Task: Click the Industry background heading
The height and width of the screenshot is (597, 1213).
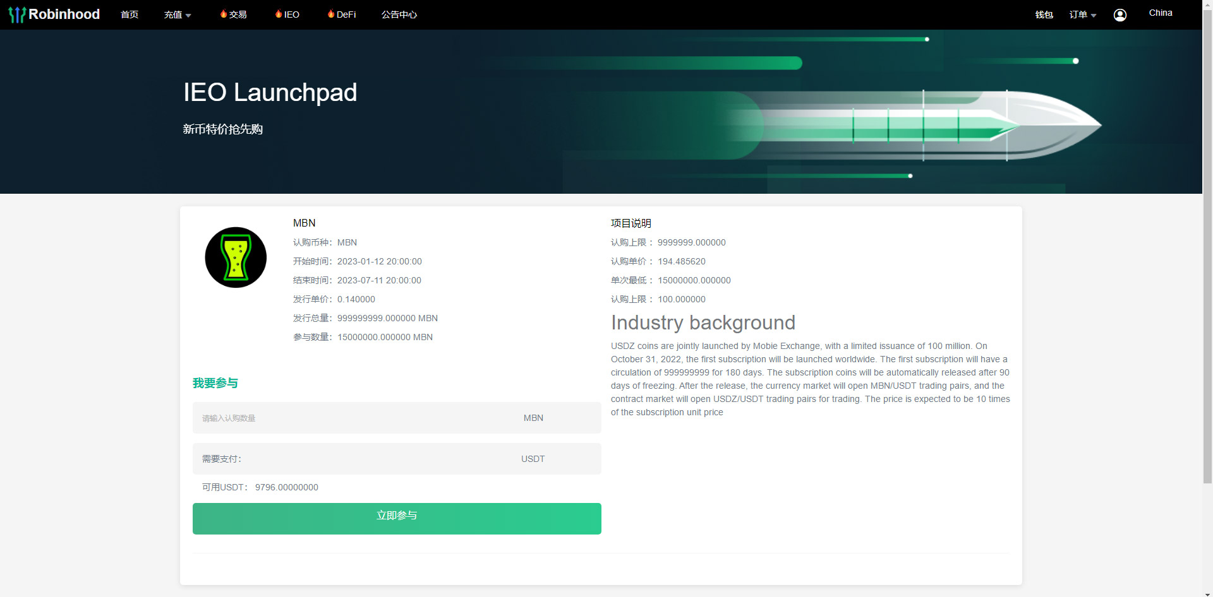Action: [703, 322]
